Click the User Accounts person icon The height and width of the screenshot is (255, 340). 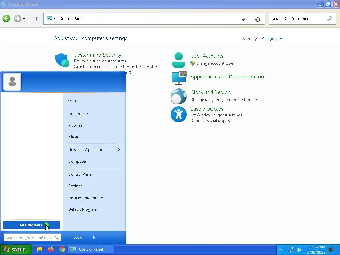tap(178, 60)
